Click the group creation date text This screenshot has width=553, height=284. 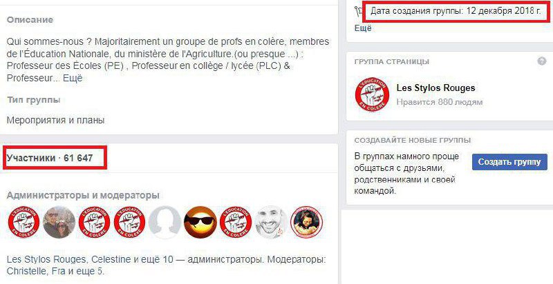point(456,11)
